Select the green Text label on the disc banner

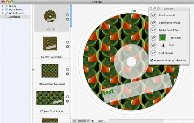108,92
